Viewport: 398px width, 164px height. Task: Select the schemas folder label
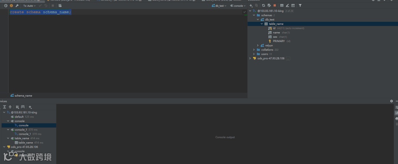[267, 15]
